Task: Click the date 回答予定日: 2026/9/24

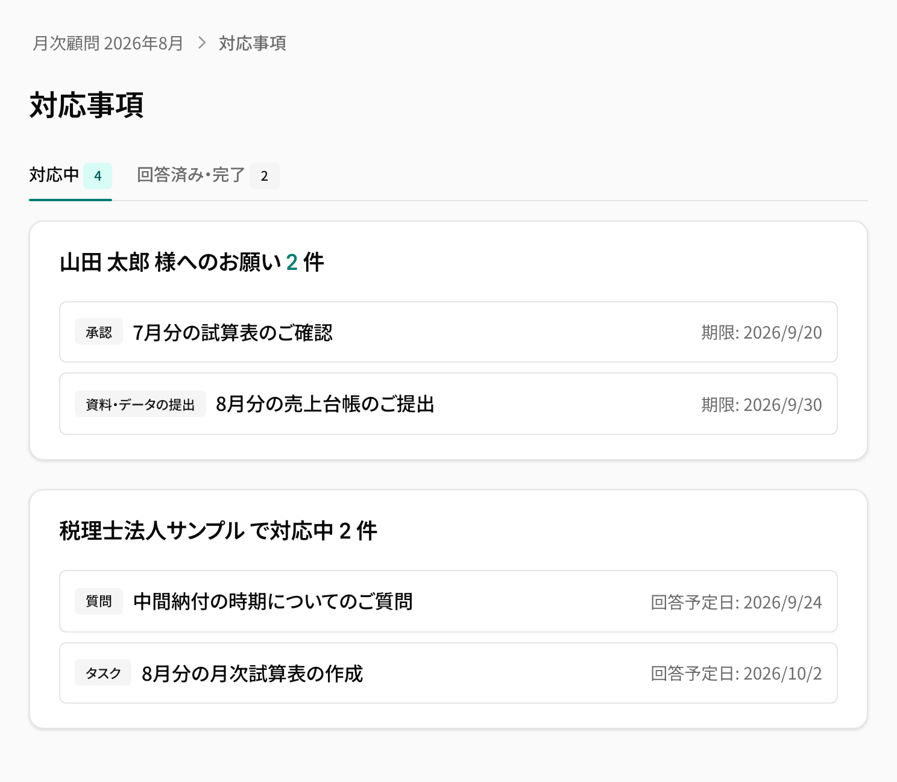Action: point(736,602)
